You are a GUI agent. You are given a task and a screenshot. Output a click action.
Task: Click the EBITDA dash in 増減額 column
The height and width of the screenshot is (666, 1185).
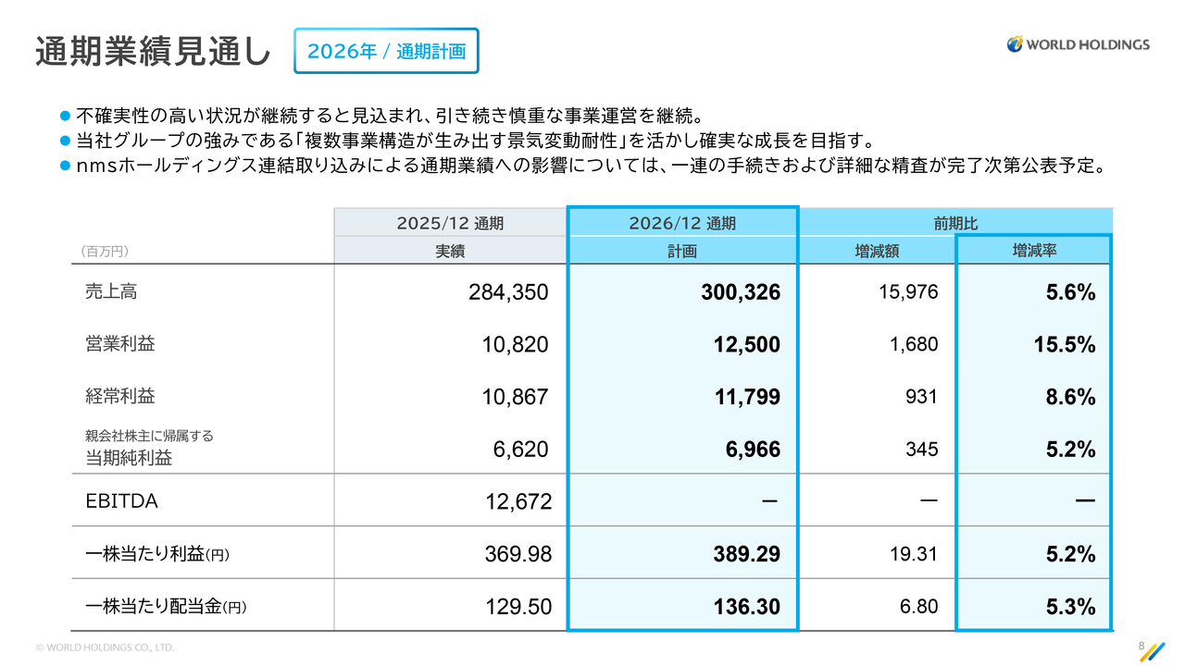tap(929, 501)
